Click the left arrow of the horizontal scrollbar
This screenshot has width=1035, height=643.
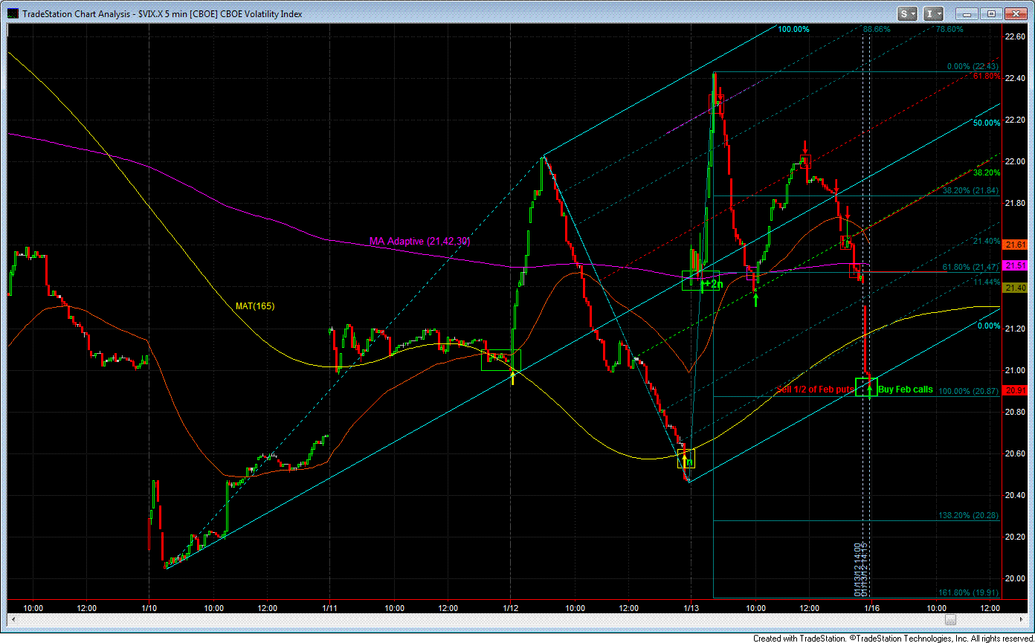(12, 620)
